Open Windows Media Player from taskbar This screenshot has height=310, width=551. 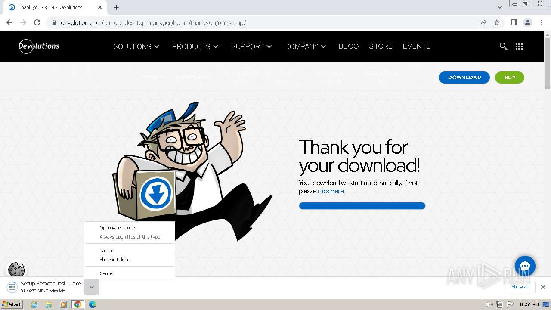tap(63, 304)
